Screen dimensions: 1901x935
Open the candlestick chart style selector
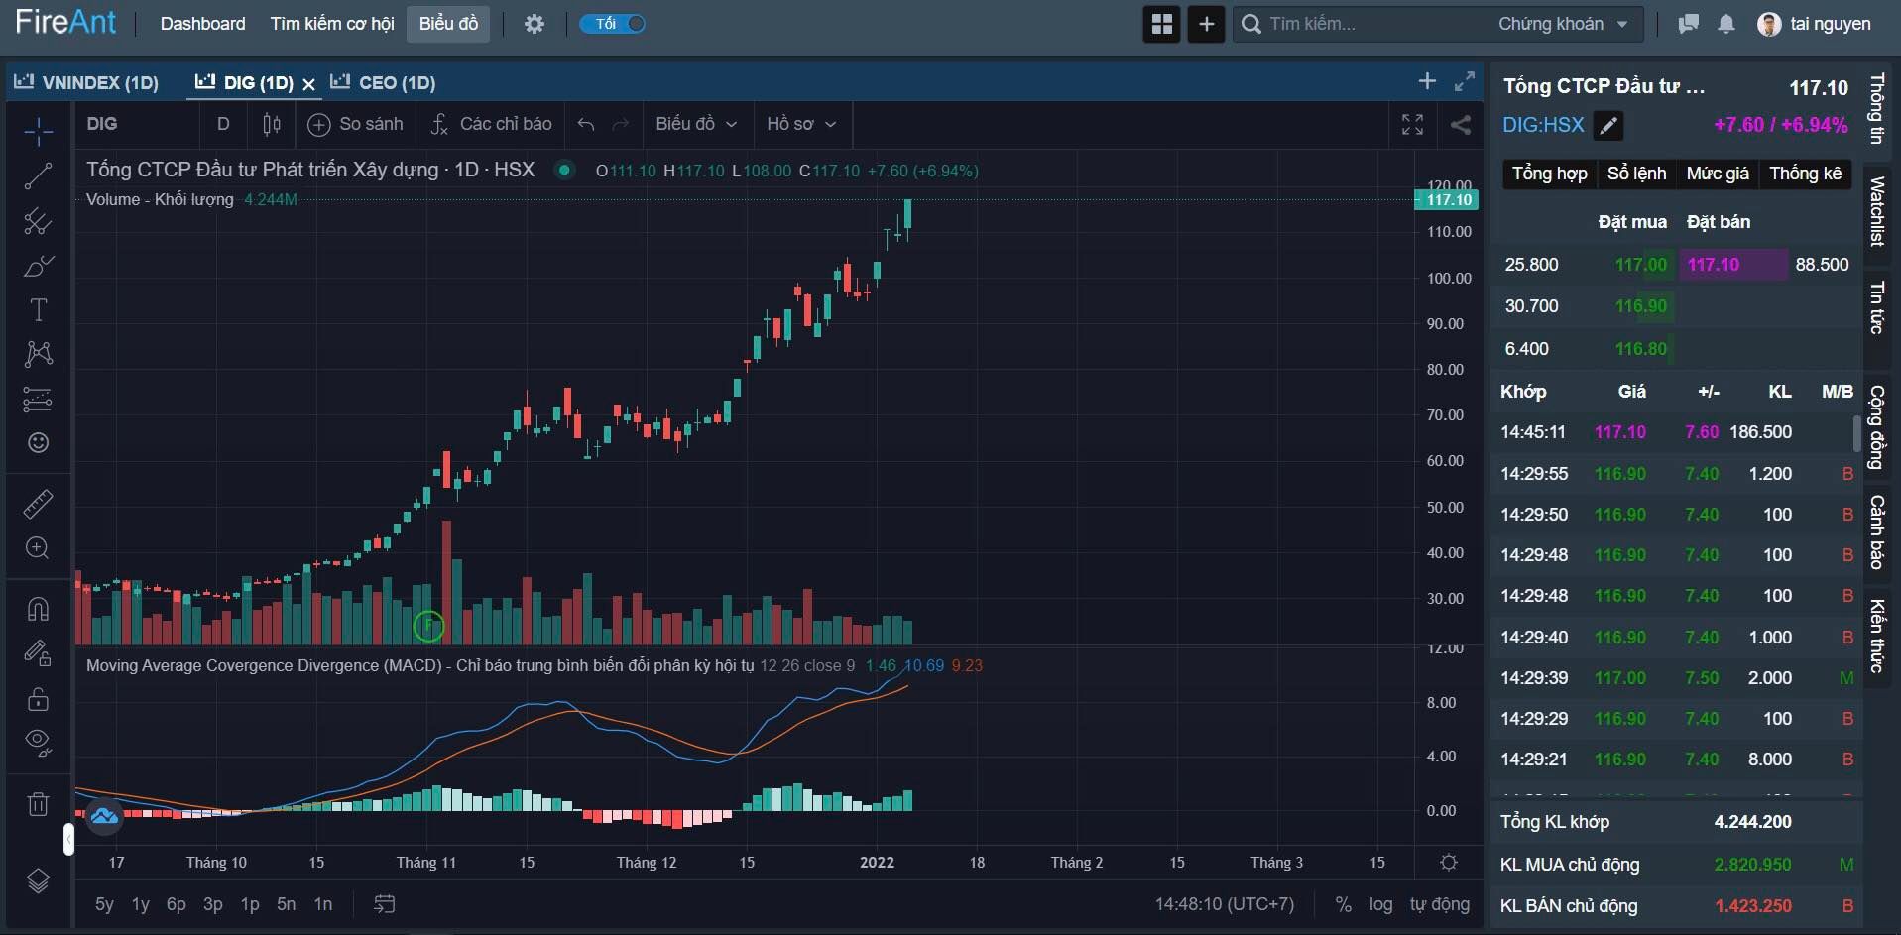coord(272,124)
